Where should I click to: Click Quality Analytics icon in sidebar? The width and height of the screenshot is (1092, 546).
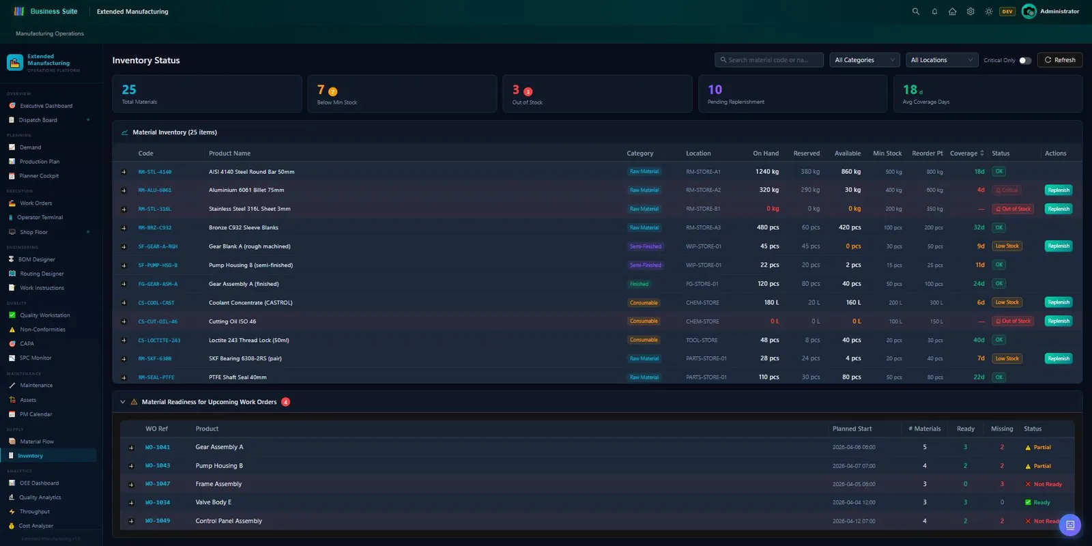coord(12,498)
